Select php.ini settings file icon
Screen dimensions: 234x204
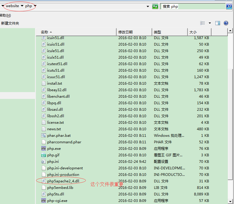tap(44, 162)
